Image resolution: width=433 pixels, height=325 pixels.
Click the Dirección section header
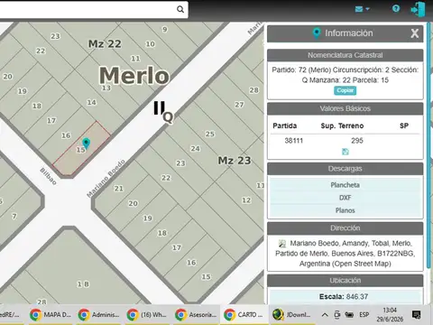point(345,228)
